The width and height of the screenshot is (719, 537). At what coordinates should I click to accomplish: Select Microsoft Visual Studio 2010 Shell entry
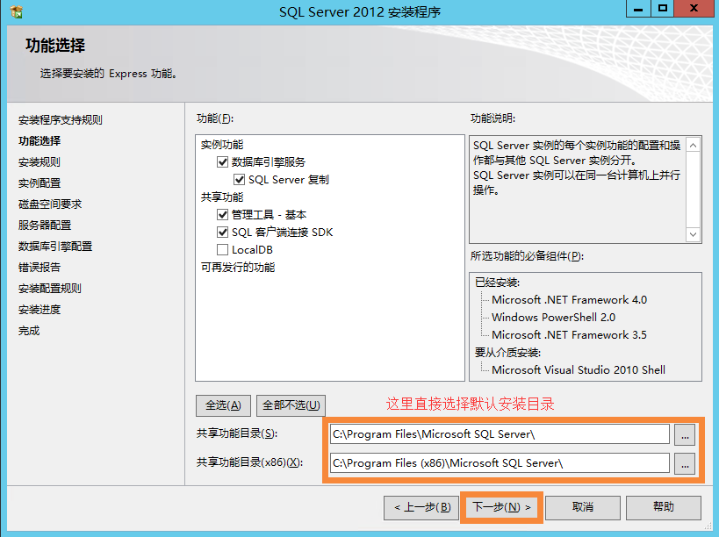pyautogui.click(x=579, y=370)
